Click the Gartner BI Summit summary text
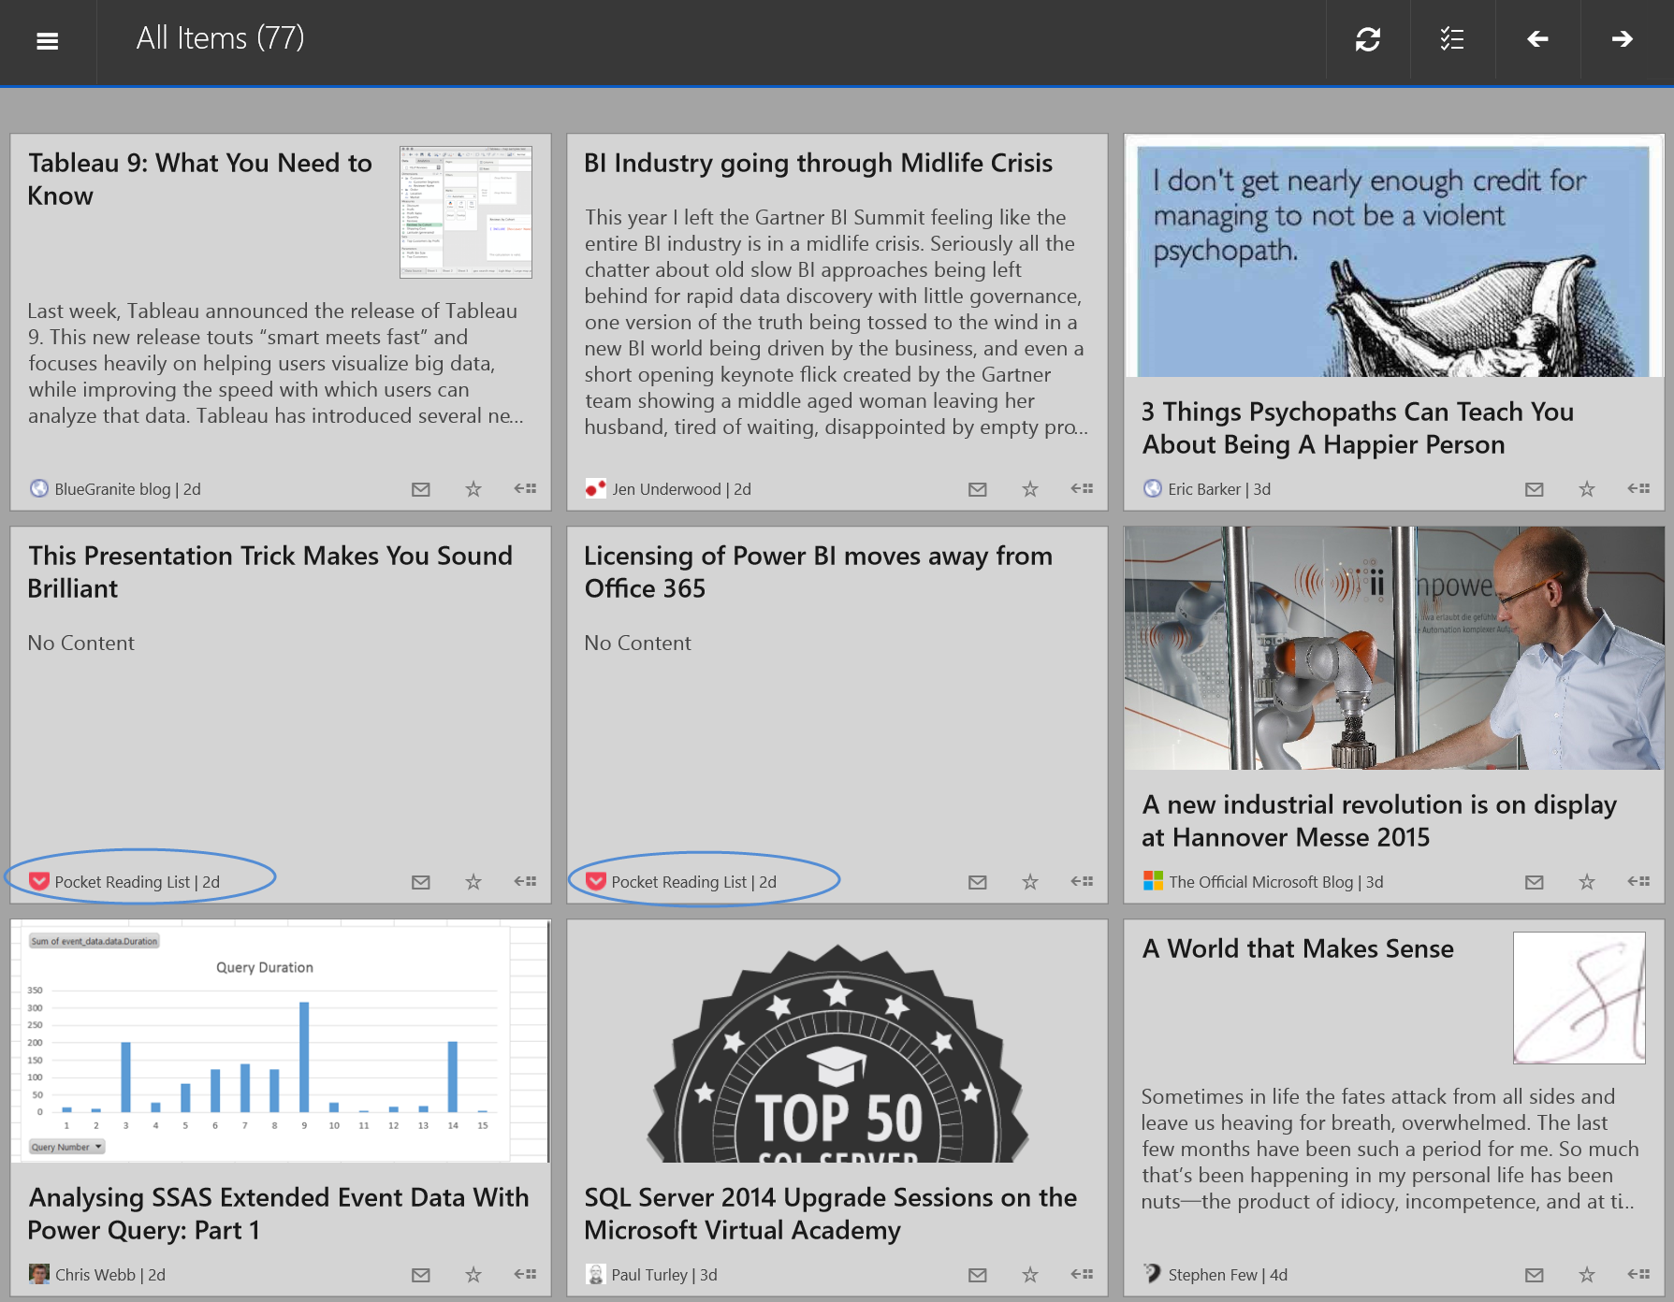This screenshot has height=1302, width=1674. tap(836, 322)
